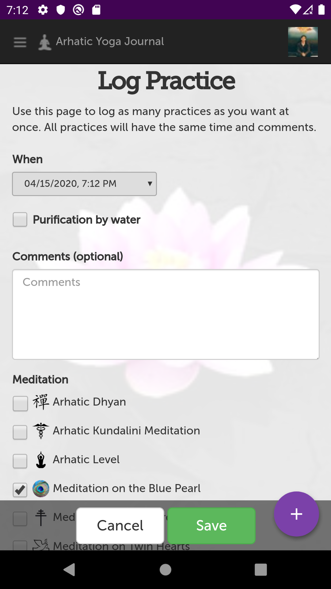331x589 pixels.
Task: Tap the Android home circle button
Action: (165, 570)
